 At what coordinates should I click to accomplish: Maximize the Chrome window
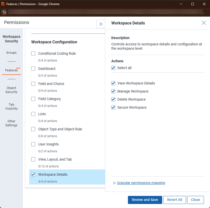[x=192, y=4]
